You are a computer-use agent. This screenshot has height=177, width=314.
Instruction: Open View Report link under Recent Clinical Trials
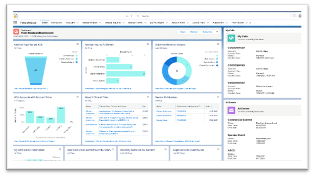[x=108, y=141]
